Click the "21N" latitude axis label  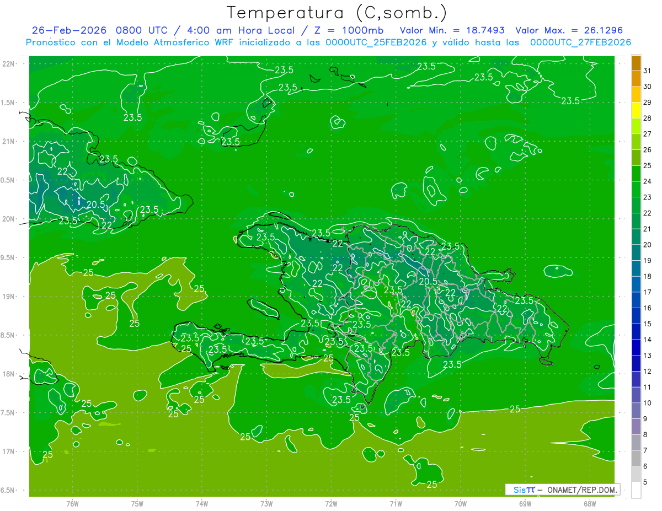tap(9, 141)
